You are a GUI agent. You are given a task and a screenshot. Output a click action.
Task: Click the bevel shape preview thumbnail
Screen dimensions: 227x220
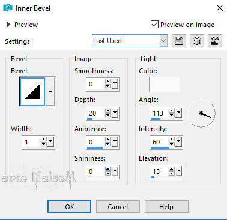coord(32,92)
